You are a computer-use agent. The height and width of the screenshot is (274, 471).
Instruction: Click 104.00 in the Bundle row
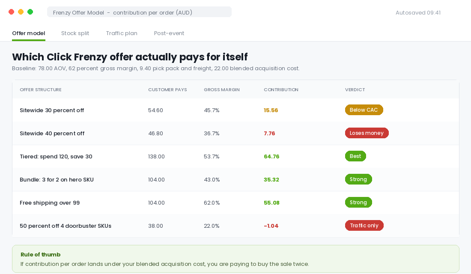pyautogui.click(x=156, y=180)
